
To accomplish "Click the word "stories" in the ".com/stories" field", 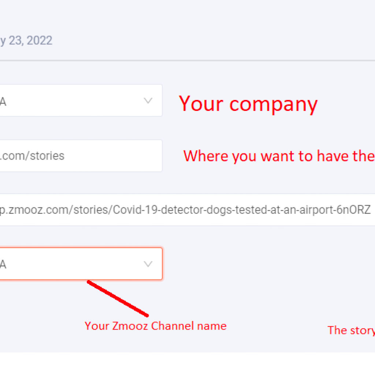I will point(47,156).
